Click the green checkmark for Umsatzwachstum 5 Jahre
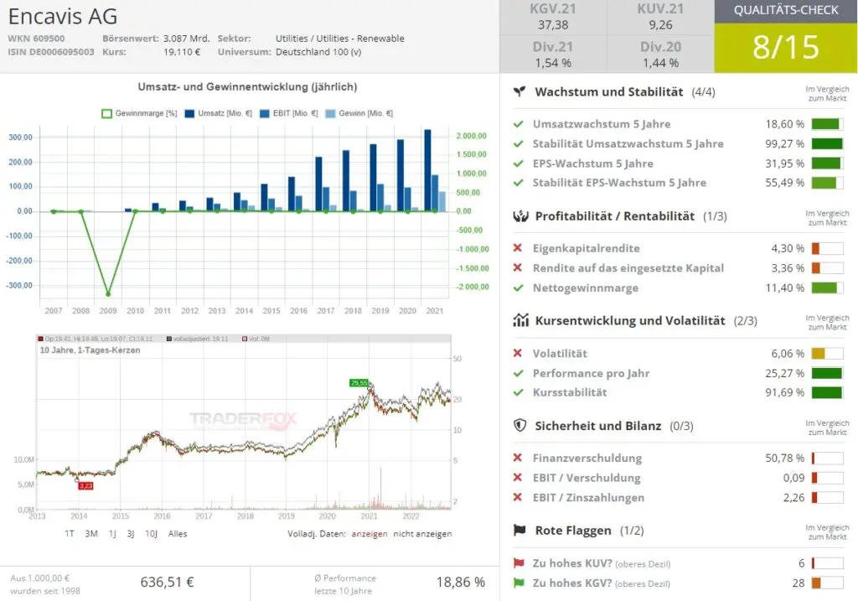 point(518,124)
